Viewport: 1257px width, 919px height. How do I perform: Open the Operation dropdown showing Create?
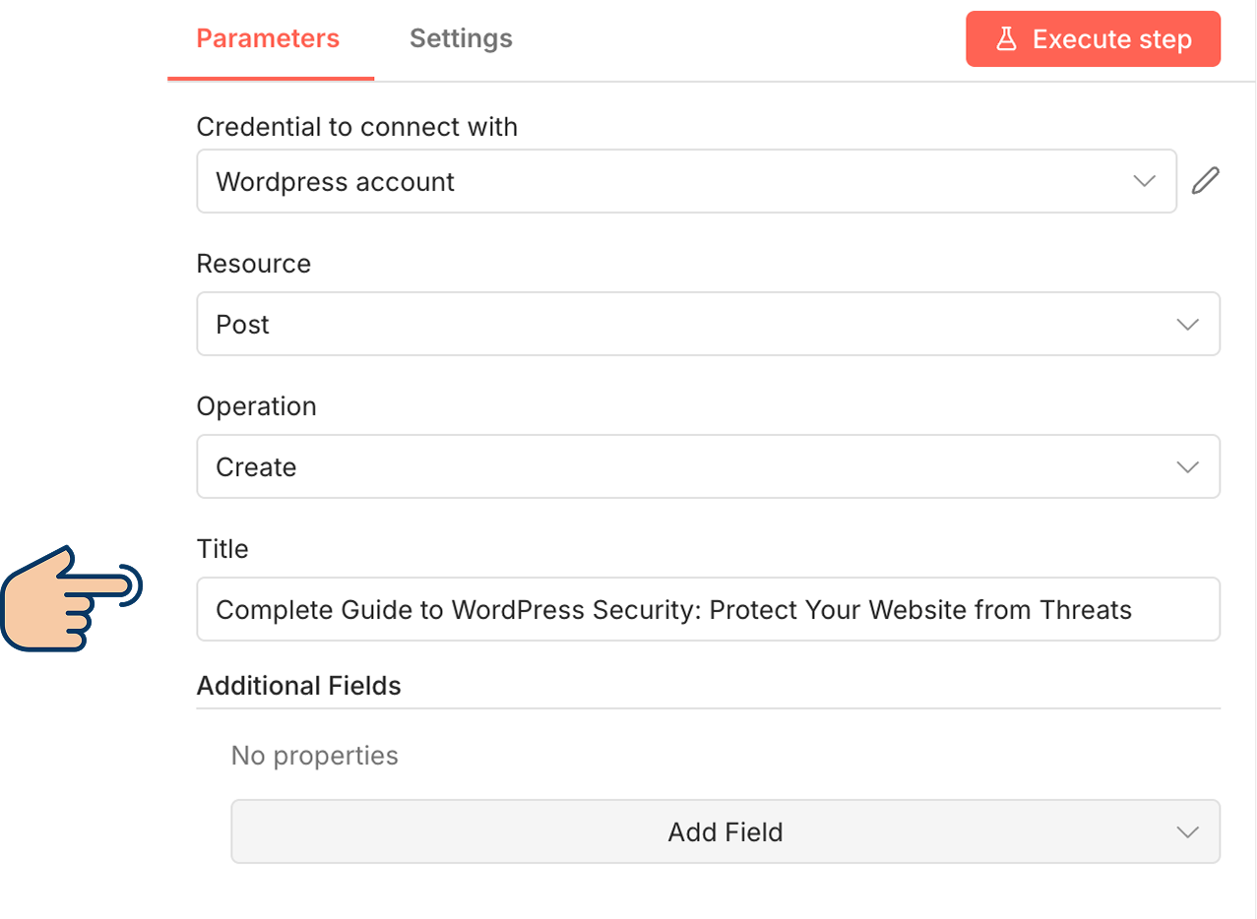pyautogui.click(x=689, y=467)
